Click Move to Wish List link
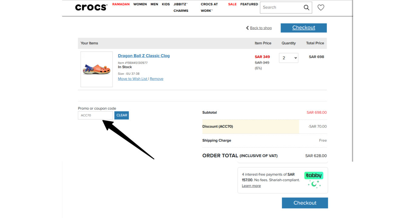 coord(133,79)
